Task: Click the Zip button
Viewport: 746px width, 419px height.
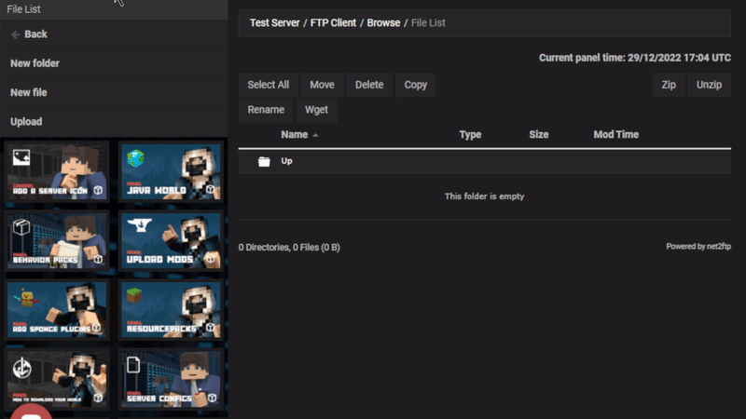Action: 669,85
